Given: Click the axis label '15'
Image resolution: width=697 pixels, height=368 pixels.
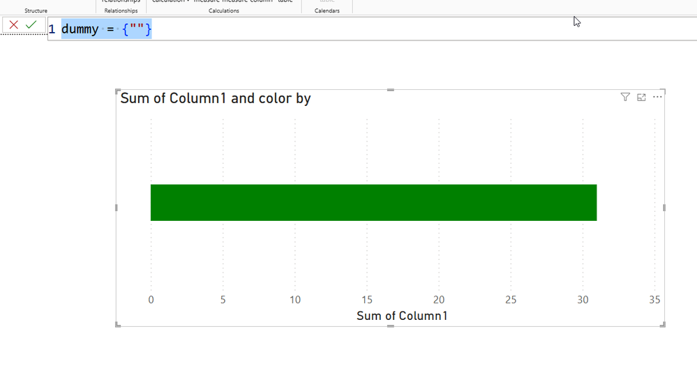Looking at the screenshot, I should (x=367, y=300).
